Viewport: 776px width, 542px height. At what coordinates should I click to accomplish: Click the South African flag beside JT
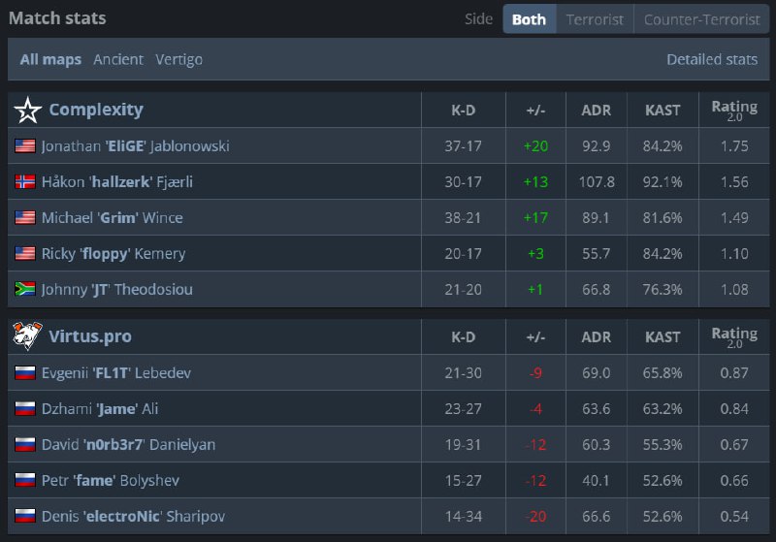25,289
